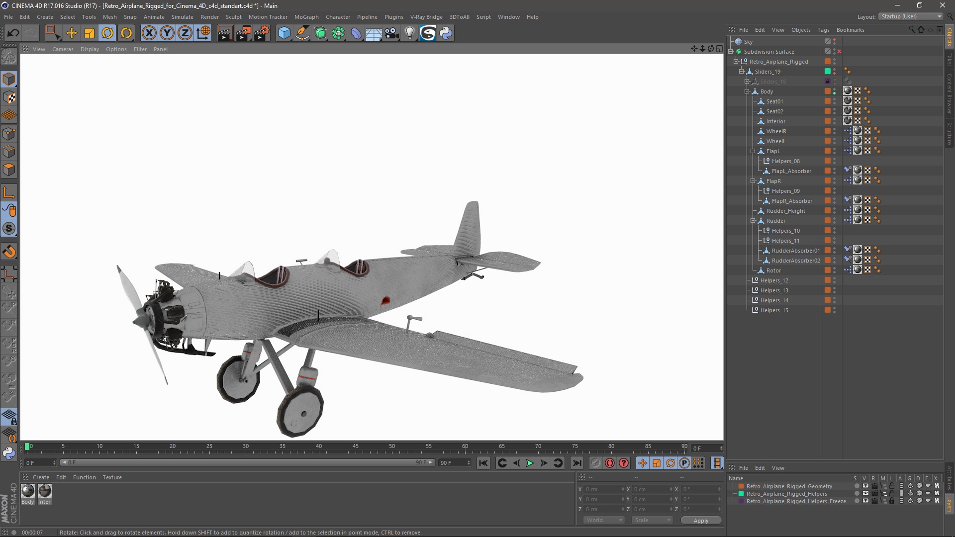The width and height of the screenshot is (955, 537).
Task: Click the Python script icon in toolbar
Action: pos(446,33)
